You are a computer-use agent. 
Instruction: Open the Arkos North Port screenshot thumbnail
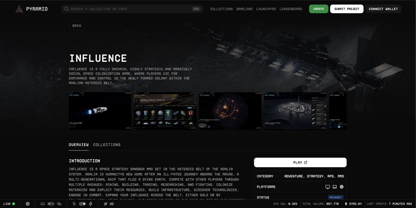(295, 111)
